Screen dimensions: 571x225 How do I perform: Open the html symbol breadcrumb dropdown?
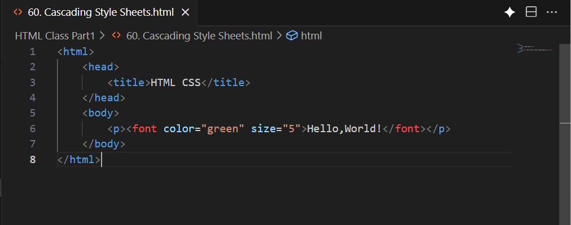(x=311, y=35)
